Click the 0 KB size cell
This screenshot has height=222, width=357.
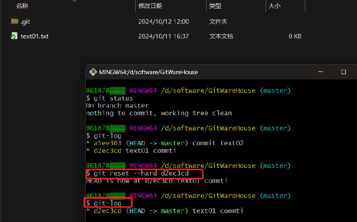click(295, 36)
